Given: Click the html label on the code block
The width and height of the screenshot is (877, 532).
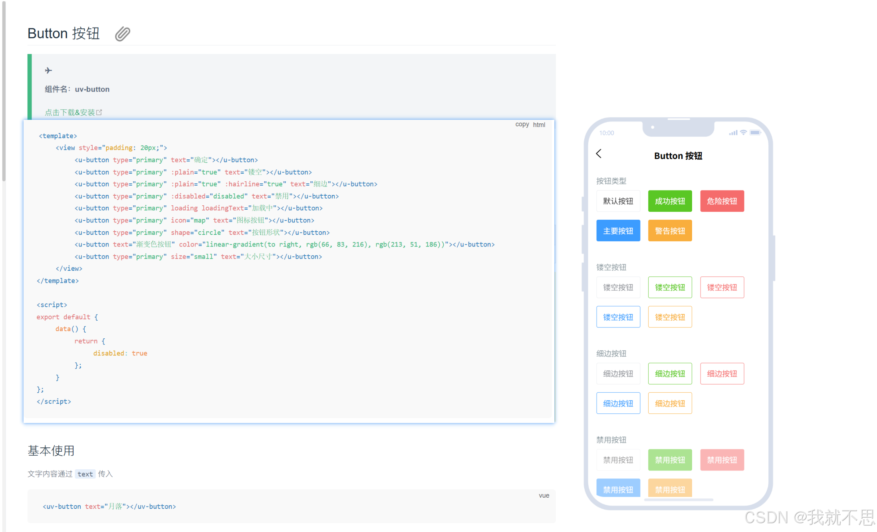Looking at the screenshot, I should 539,125.
